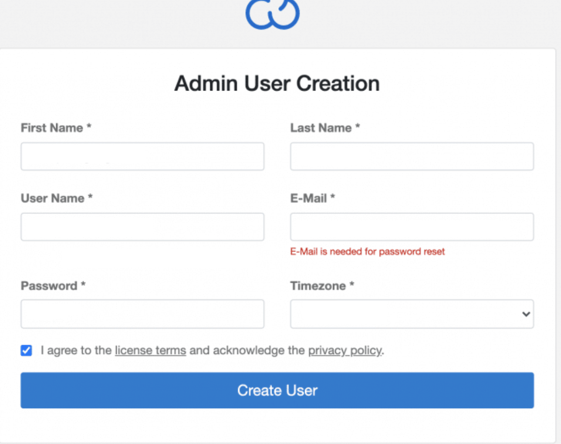Click the blue cloud logo icon
This screenshot has height=444, width=561.
(273, 14)
